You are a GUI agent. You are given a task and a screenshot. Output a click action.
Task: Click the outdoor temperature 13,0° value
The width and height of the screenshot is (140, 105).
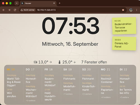43,62
